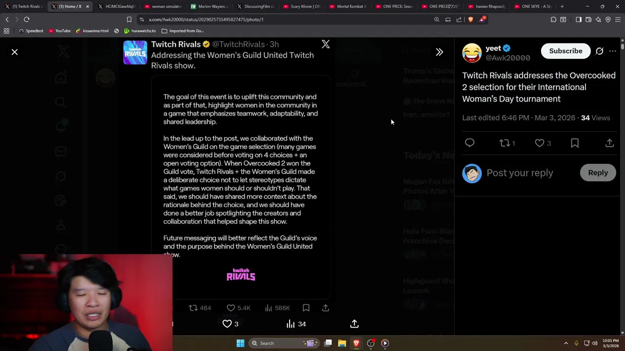Viewport: 625px width, 351px height.
Task: Switch to the Mortal Kombat tab
Action: click(x=349, y=6)
